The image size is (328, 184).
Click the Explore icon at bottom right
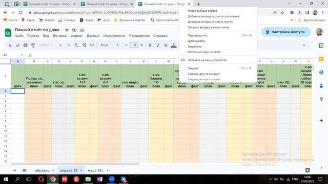(307, 170)
